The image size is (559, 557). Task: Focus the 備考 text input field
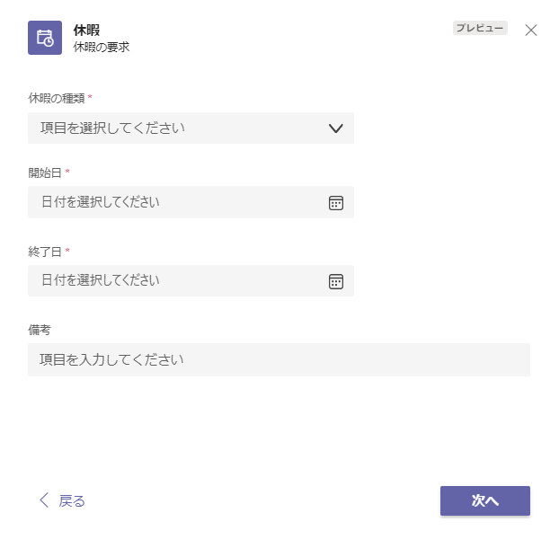(279, 360)
